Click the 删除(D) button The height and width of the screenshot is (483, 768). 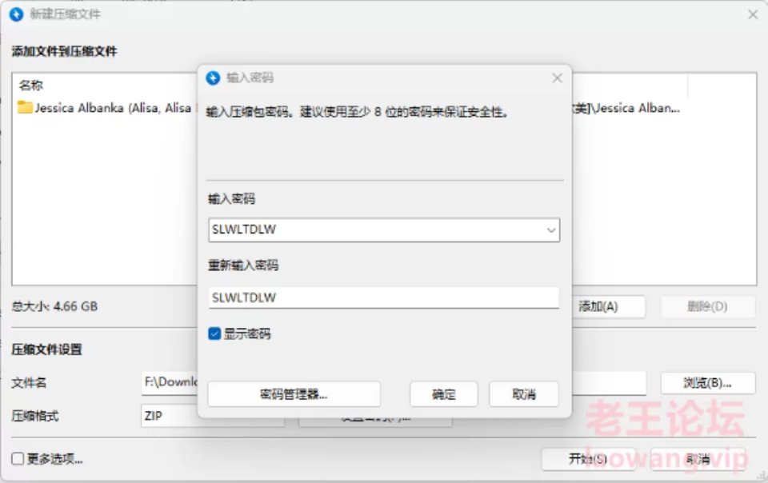(707, 307)
